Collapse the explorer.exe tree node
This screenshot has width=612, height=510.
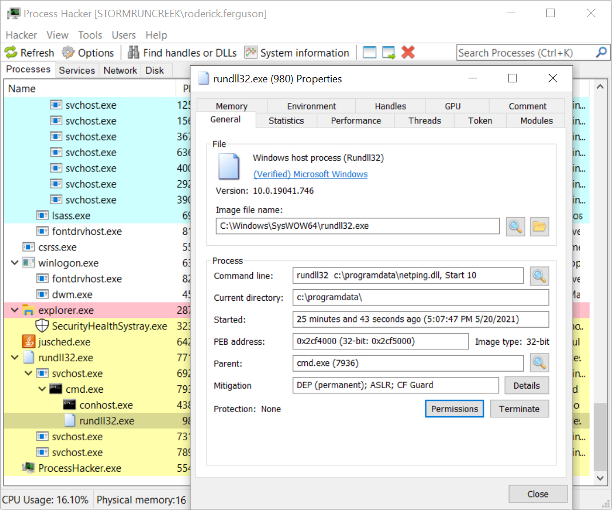pos(14,310)
